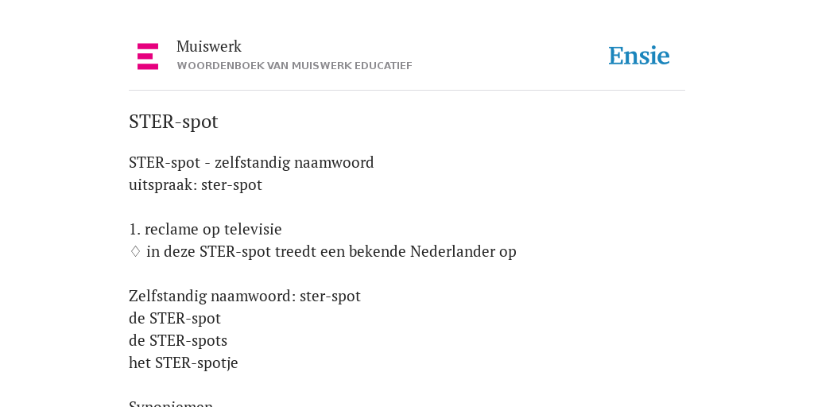The image size is (814, 407).
Task: Click the horizontal divider under the header
Action: (x=407, y=91)
